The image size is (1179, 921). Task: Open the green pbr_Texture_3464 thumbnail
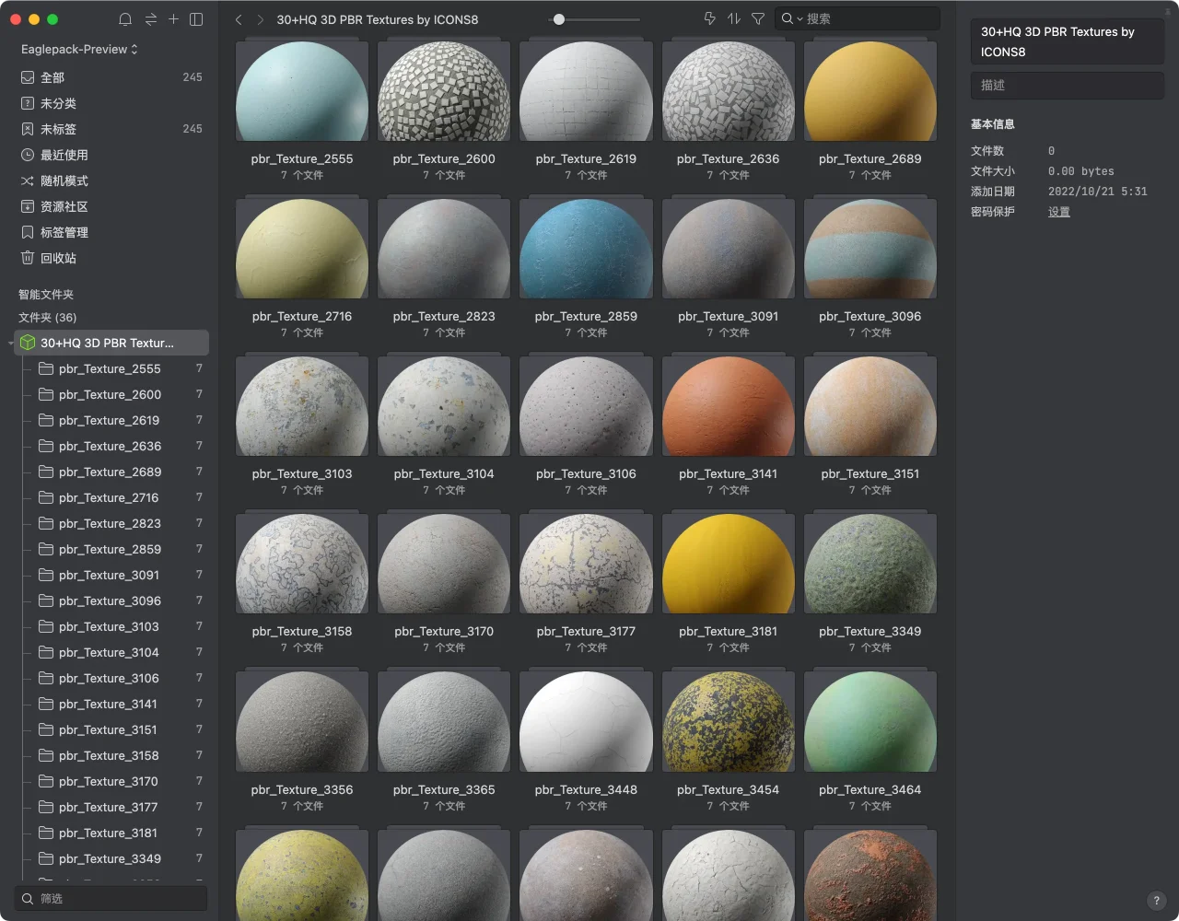(x=870, y=722)
